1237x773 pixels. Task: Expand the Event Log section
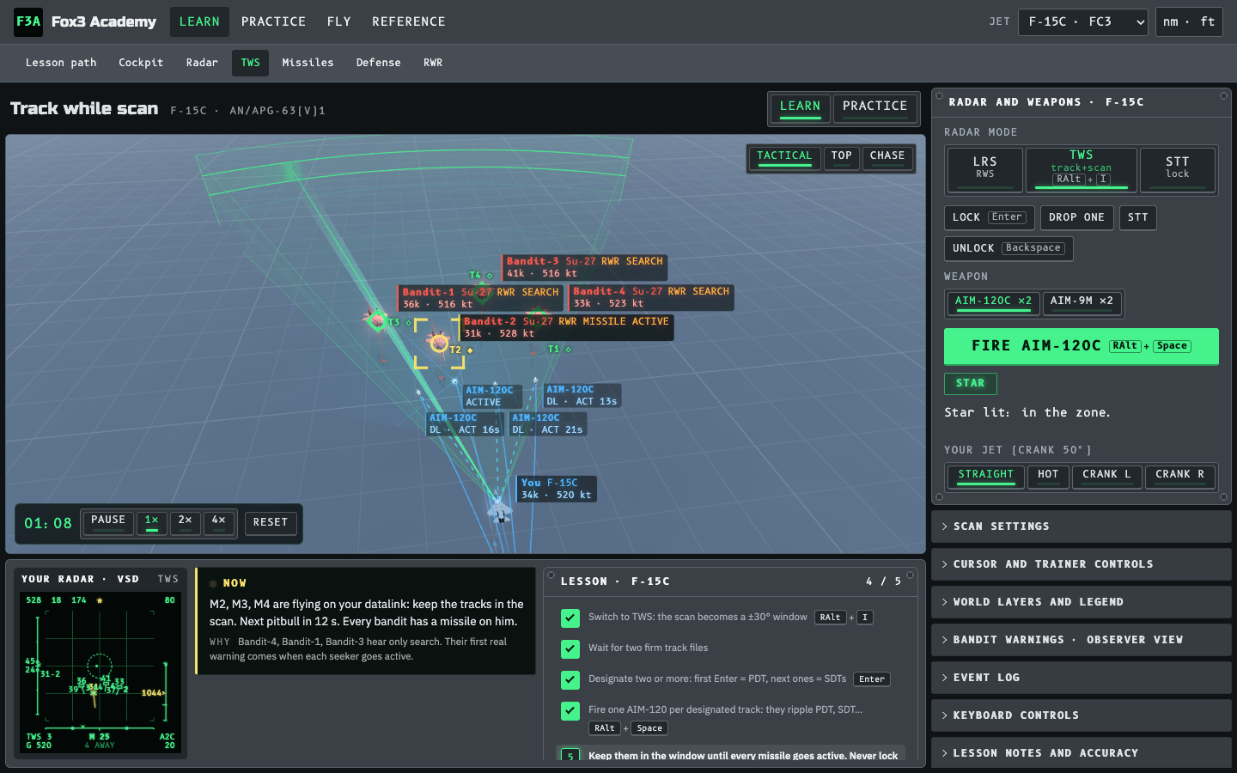point(1082,678)
